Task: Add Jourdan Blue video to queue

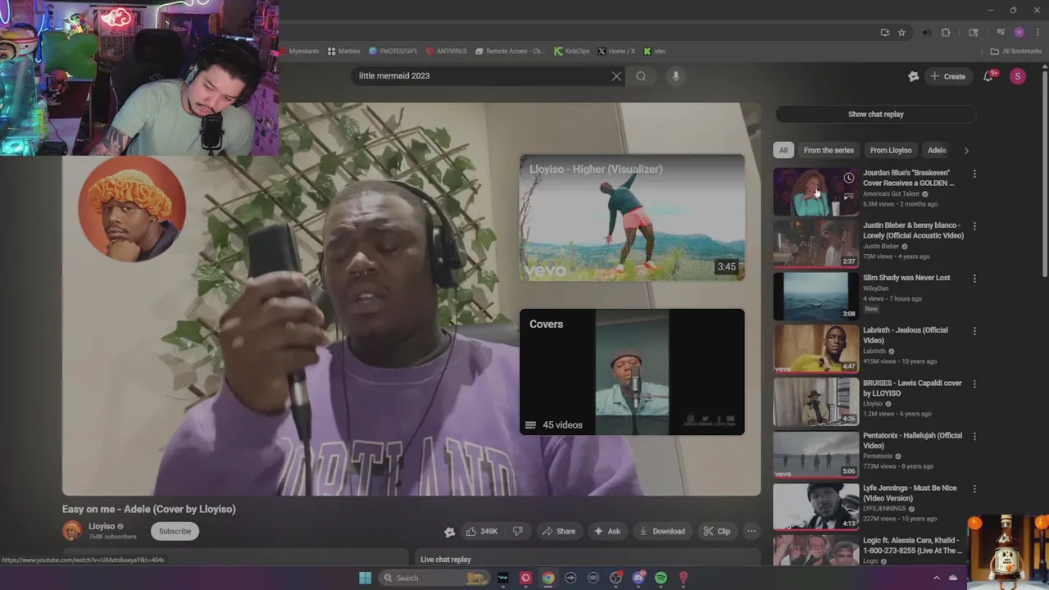Action: pyautogui.click(x=848, y=196)
